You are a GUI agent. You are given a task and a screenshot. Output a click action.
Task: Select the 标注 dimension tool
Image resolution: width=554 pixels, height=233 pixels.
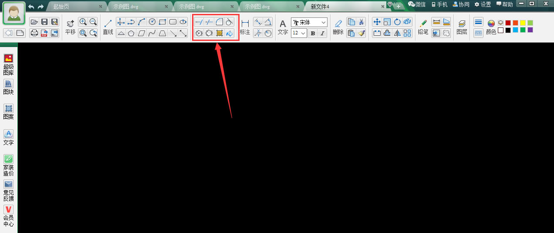(245, 27)
